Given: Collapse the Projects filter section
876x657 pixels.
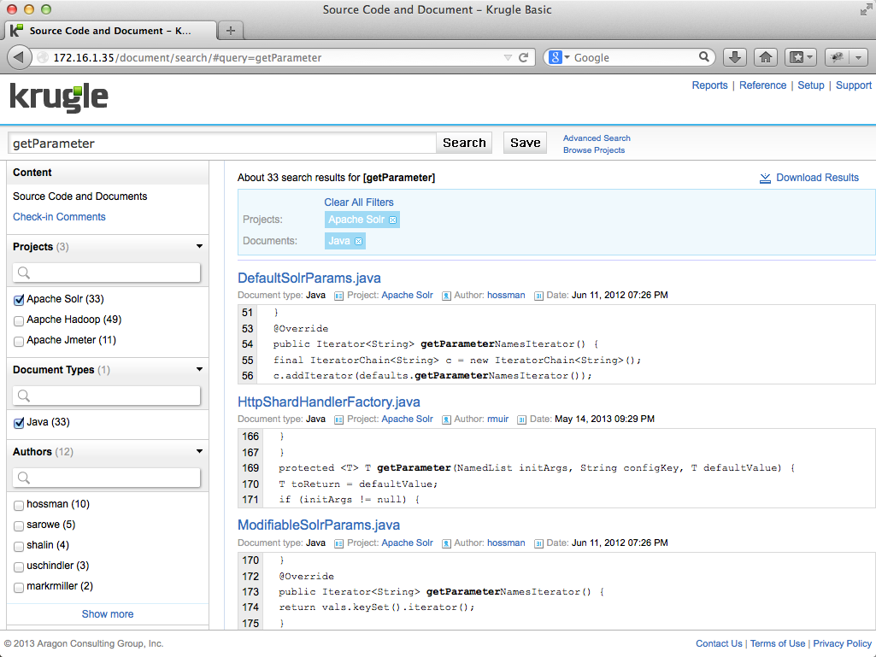Looking at the screenshot, I should [x=199, y=246].
